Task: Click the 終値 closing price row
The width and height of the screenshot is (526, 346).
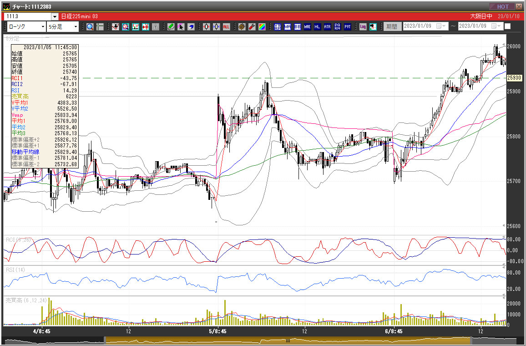Action: tap(44, 72)
